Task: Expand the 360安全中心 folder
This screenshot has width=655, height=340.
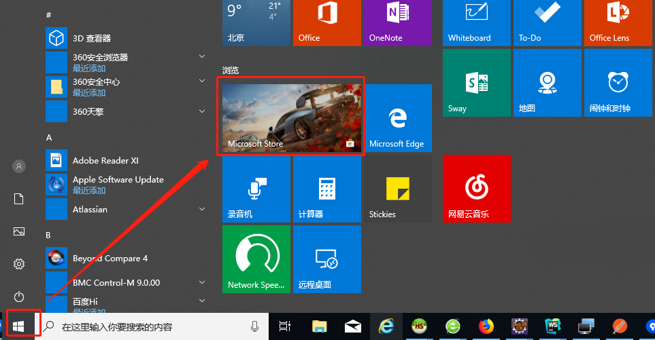Action: (x=202, y=81)
